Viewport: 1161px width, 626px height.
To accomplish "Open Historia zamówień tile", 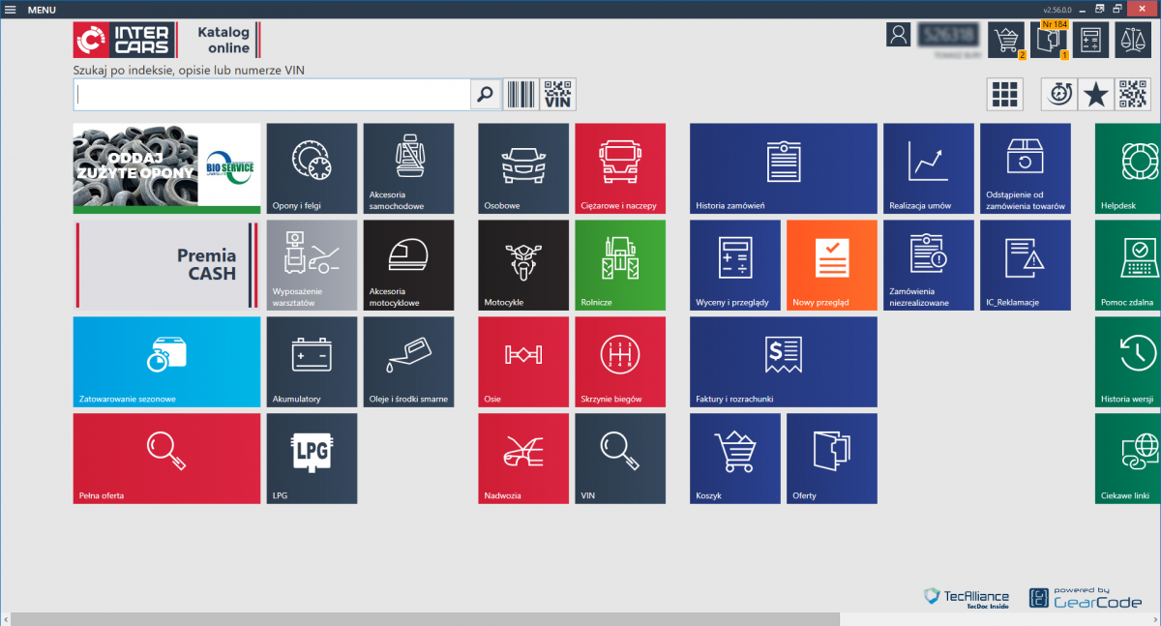I will [x=784, y=168].
